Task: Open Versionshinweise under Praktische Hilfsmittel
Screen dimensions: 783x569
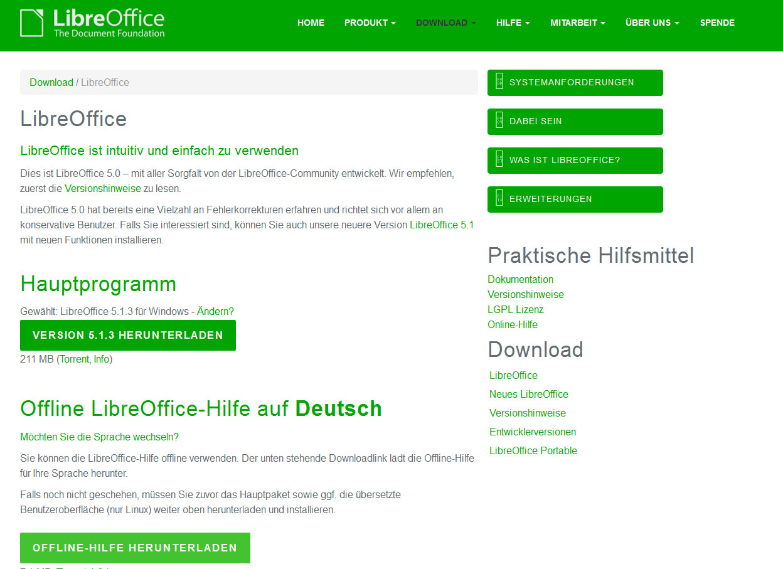Action: pos(526,294)
